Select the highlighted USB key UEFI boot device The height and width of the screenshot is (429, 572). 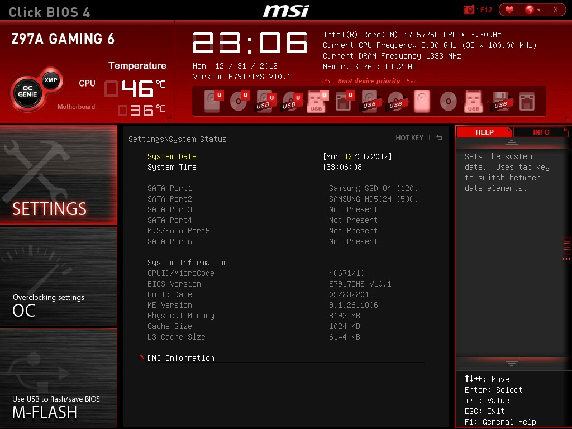coord(317,101)
